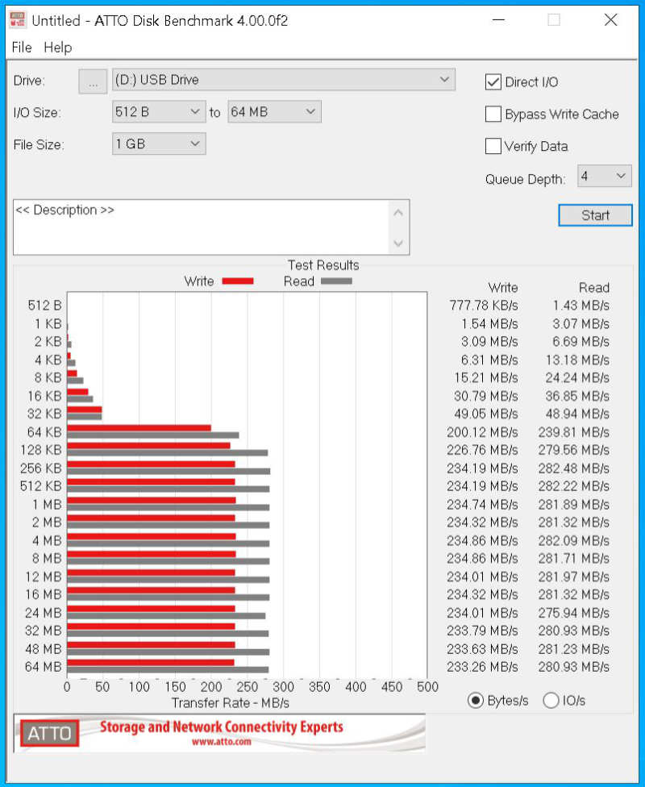Click the 275.94 MB/s read result
The image size is (645, 787).
click(574, 613)
